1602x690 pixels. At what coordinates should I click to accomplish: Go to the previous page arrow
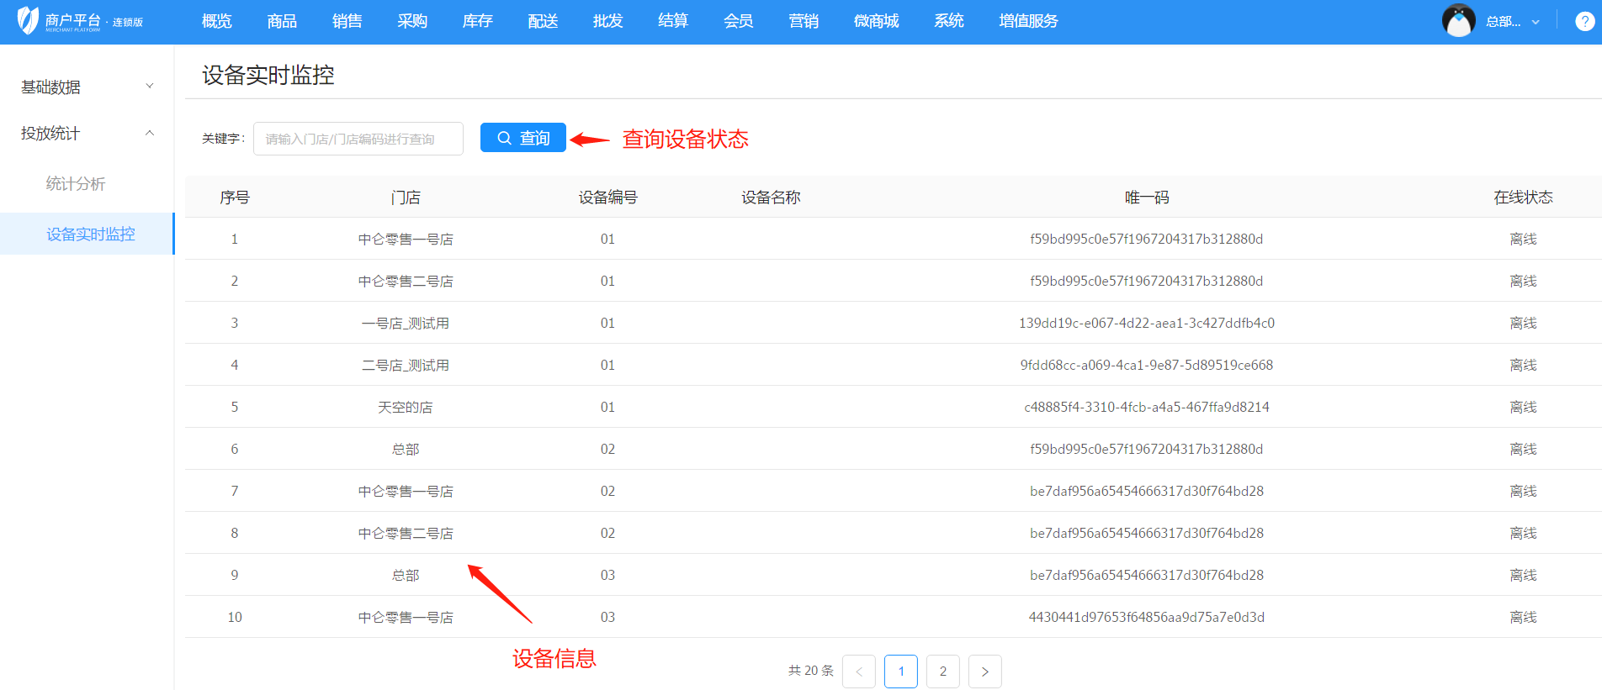coord(858,672)
